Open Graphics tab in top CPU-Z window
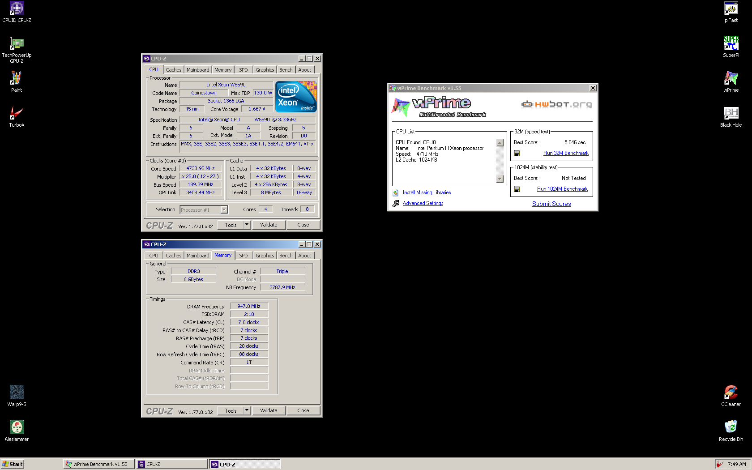This screenshot has height=470, width=752. (265, 70)
